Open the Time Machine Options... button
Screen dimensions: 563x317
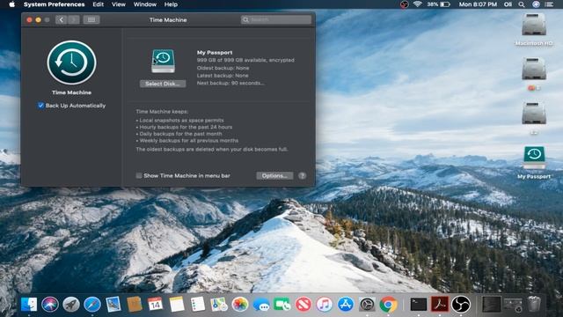click(x=274, y=176)
